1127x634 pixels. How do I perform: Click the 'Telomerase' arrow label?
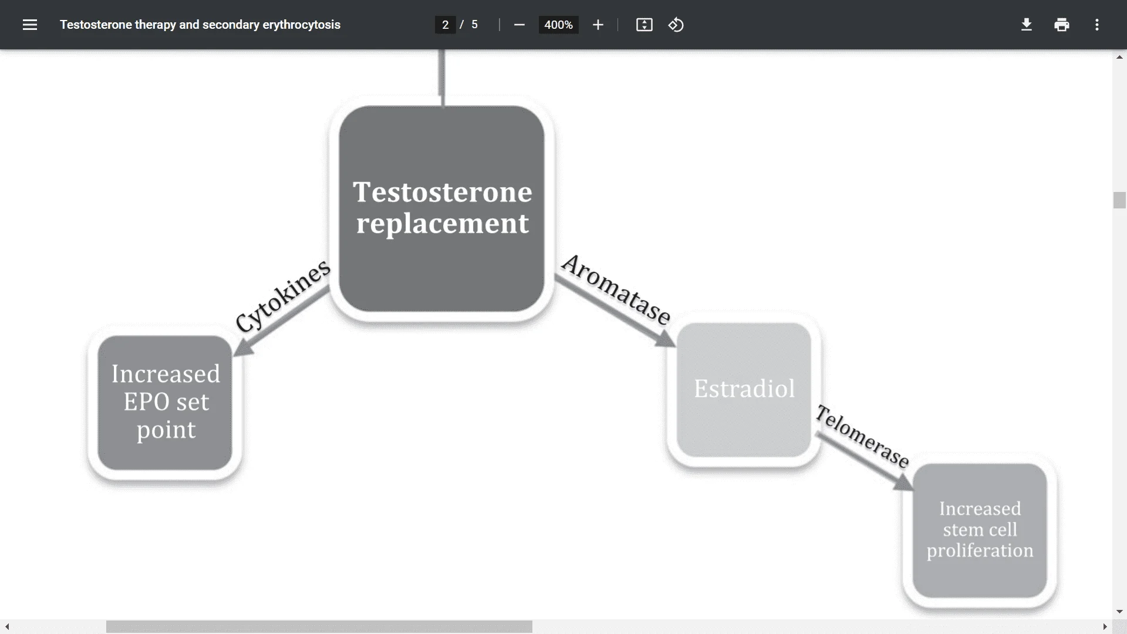(862, 437)
